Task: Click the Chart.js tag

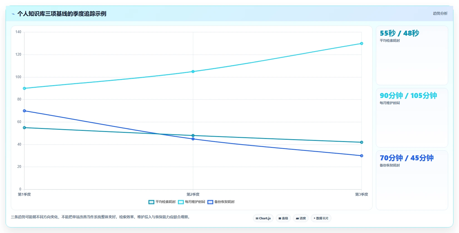Action: (263, 218)
